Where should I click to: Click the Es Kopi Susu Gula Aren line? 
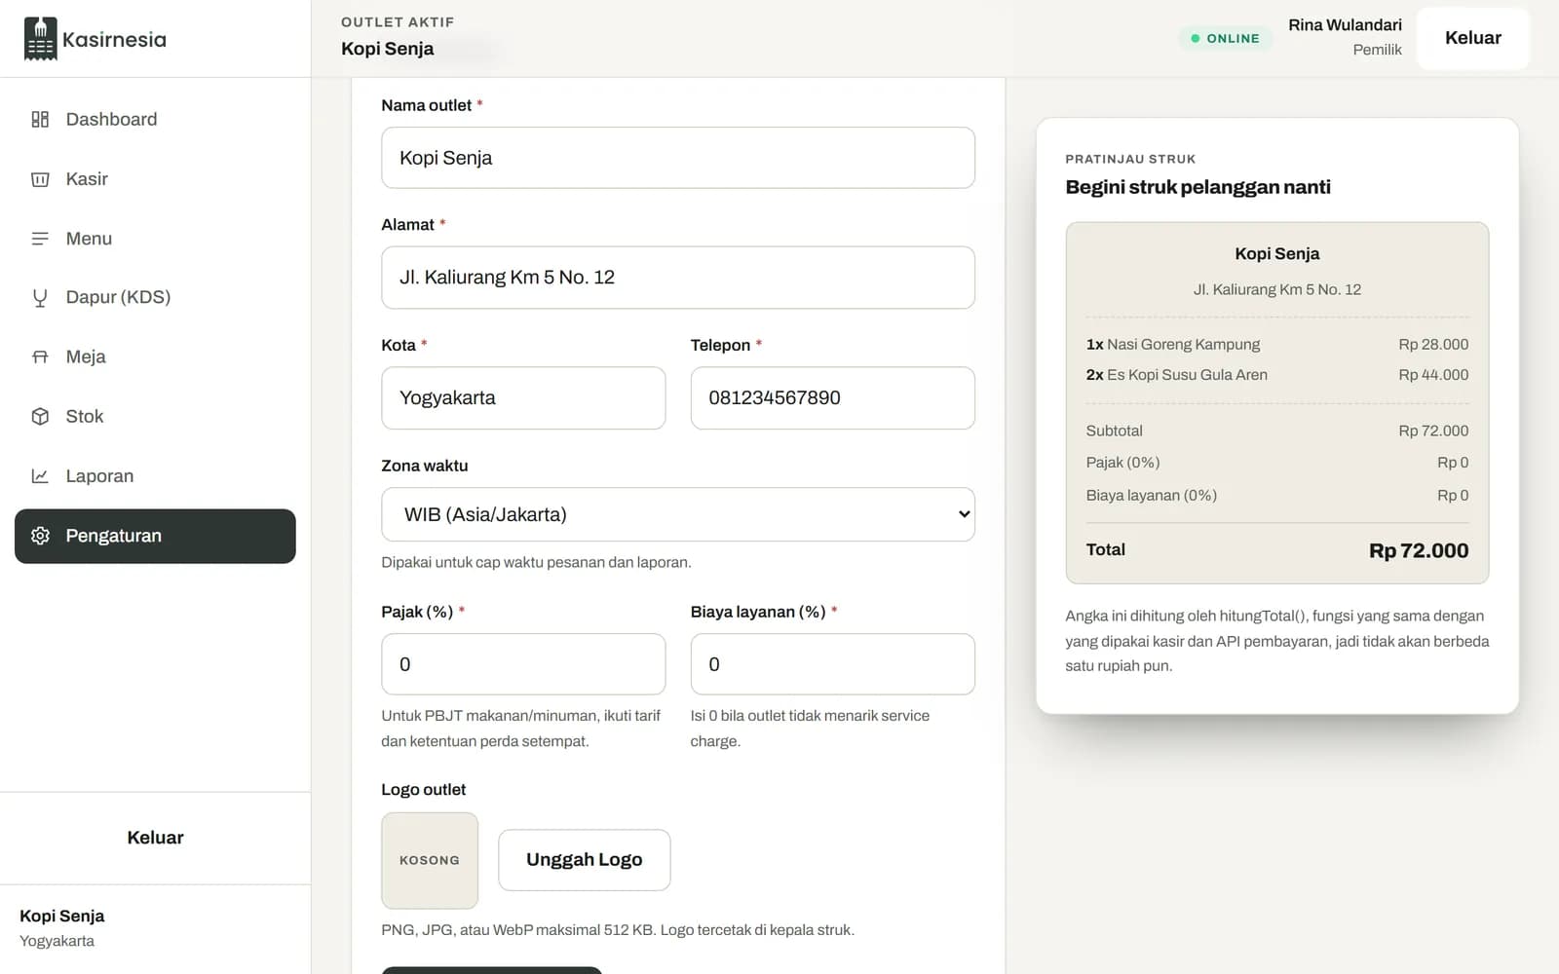1277,375
